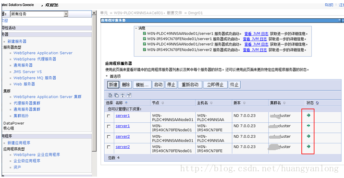344x178 pixels.
Task: Open WebSphere 代理服务器 in navigation
Action: click(35, 59)
